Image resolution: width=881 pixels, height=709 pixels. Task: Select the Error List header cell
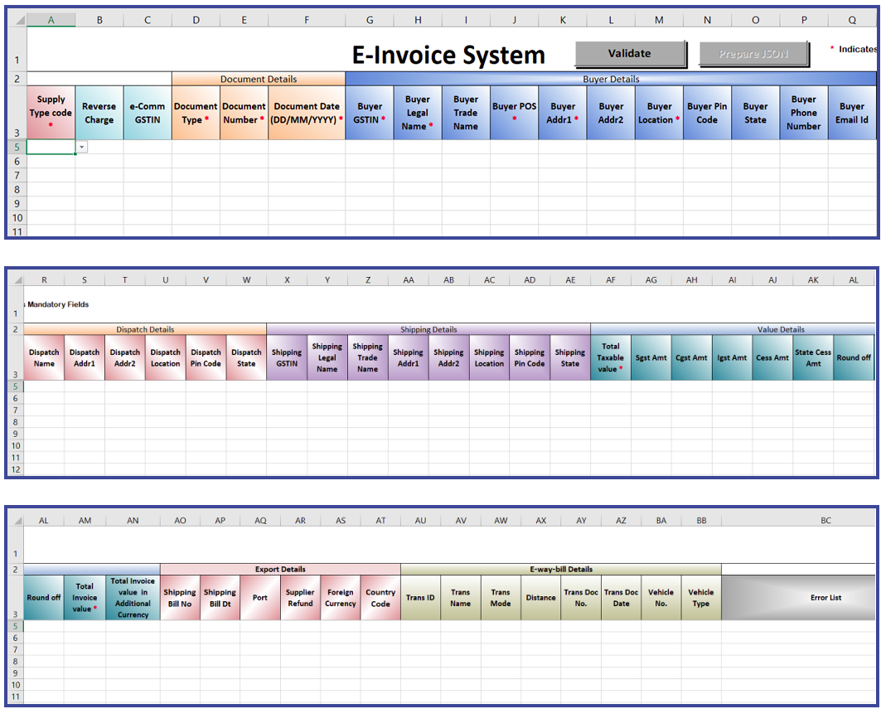(825, 597)
